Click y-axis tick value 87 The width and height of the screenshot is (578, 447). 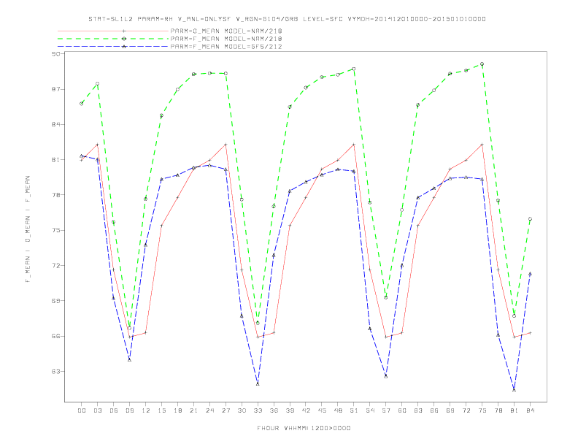pyautogui.click(x=55, y=89)
